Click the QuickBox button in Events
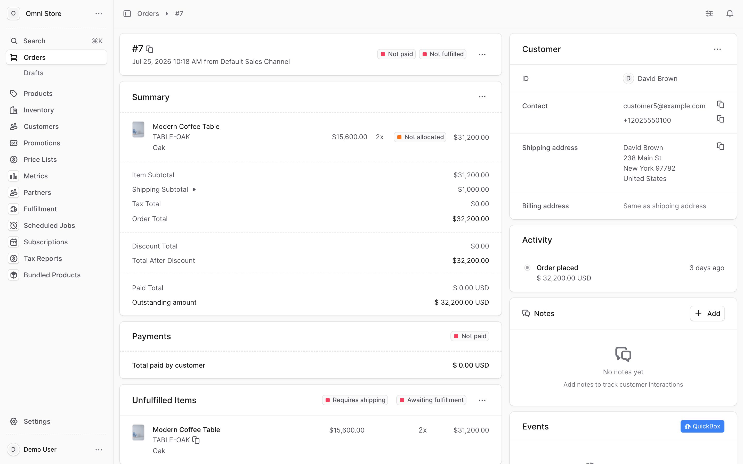This screenshot has width=743, height=464. click(702, 426)
